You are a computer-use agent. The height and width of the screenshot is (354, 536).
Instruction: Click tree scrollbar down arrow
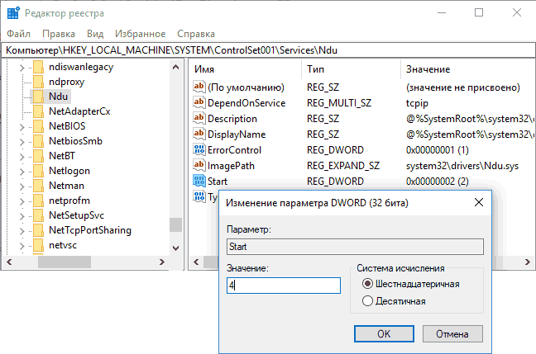click(x=175, y=248)
